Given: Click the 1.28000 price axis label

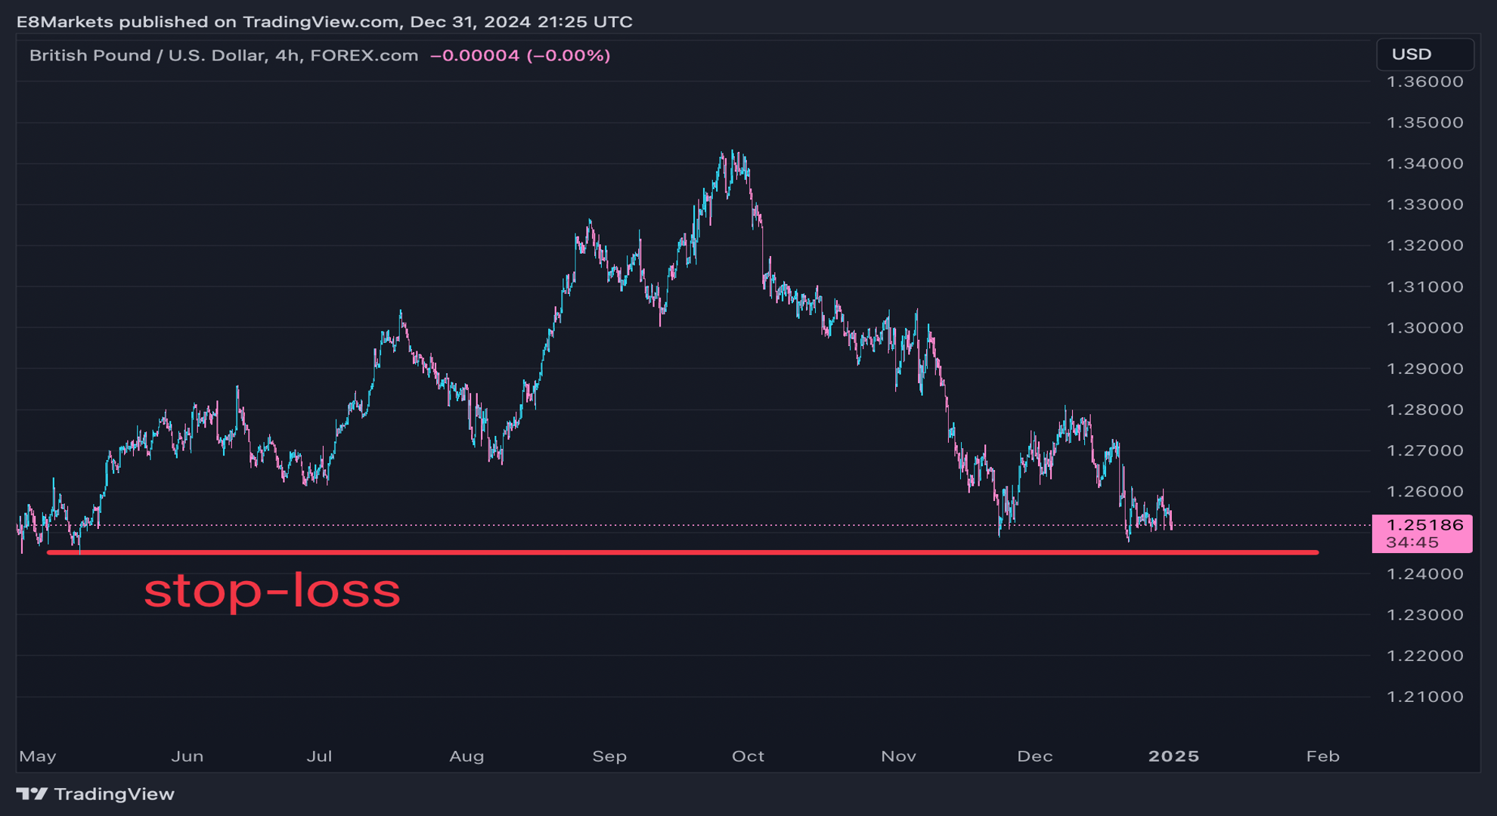Looking at the screenshot, I should coord(1425,410).
